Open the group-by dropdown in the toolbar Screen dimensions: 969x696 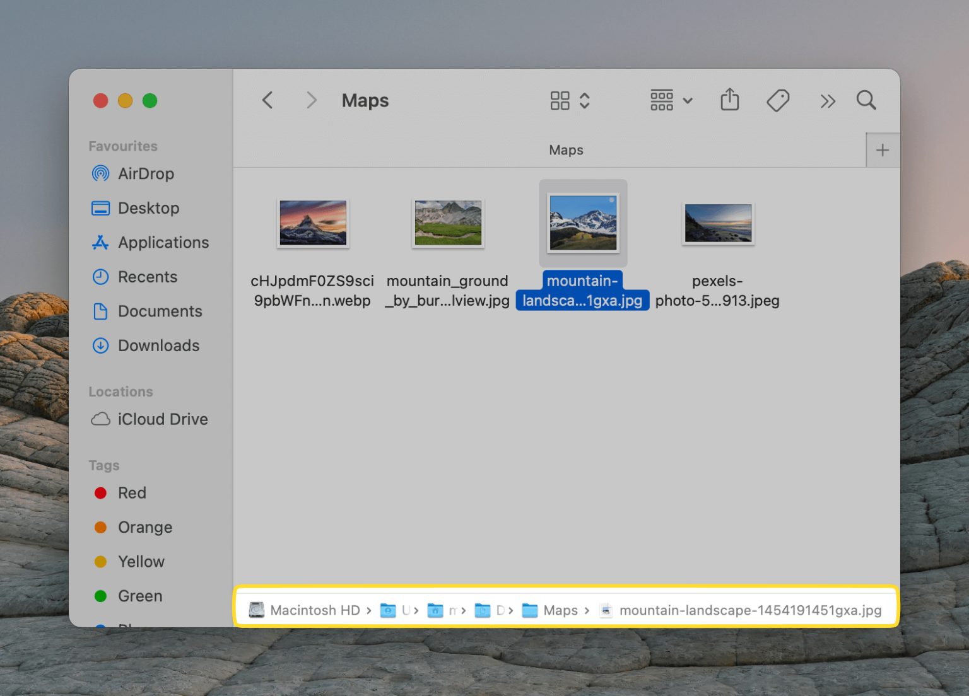click(x=671, y=100)
